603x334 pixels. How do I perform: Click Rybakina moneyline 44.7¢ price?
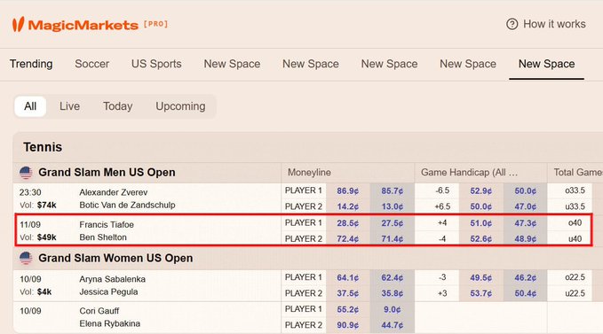pos(393,325)
